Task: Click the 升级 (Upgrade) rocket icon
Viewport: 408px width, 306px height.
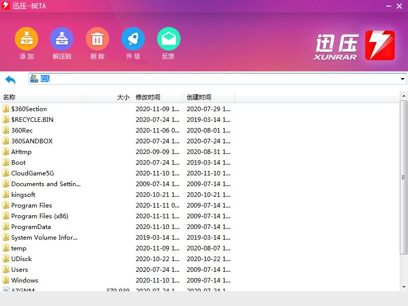Action: click(x=133, y=39)
